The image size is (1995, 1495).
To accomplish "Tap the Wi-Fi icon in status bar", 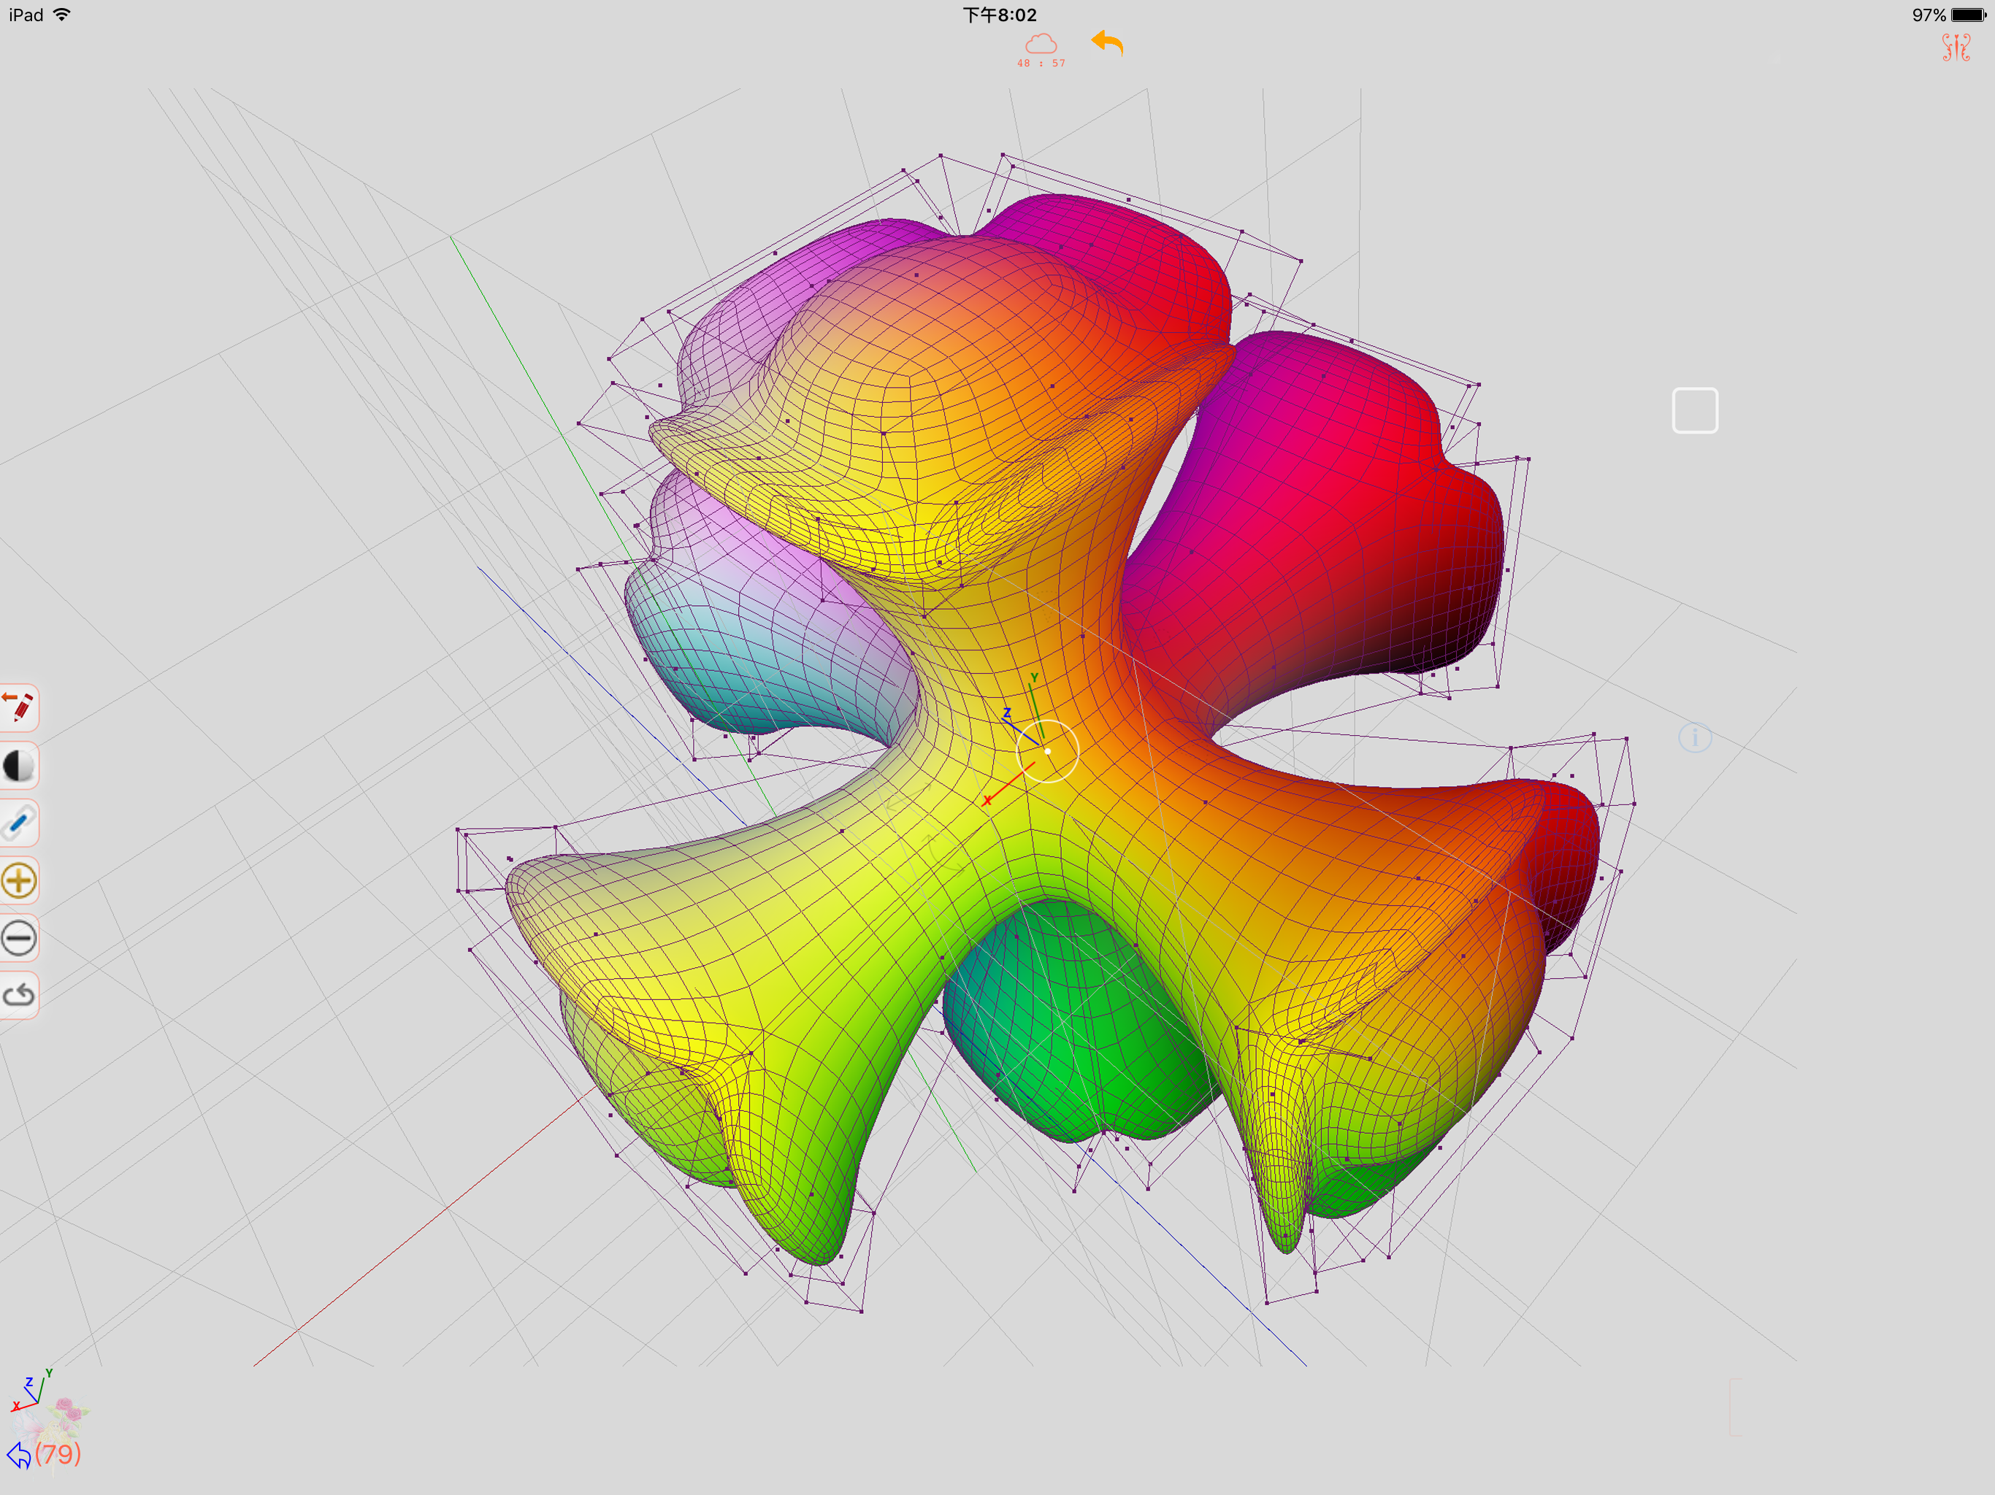I will click(62, 15).
